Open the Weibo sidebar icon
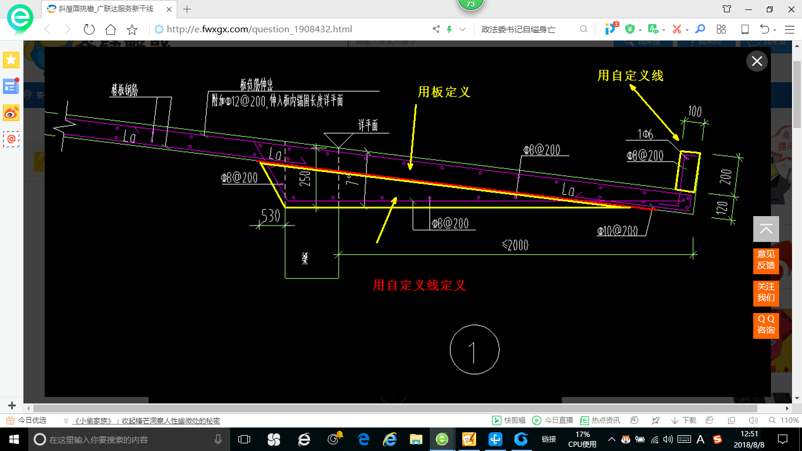 click(11, 112)
